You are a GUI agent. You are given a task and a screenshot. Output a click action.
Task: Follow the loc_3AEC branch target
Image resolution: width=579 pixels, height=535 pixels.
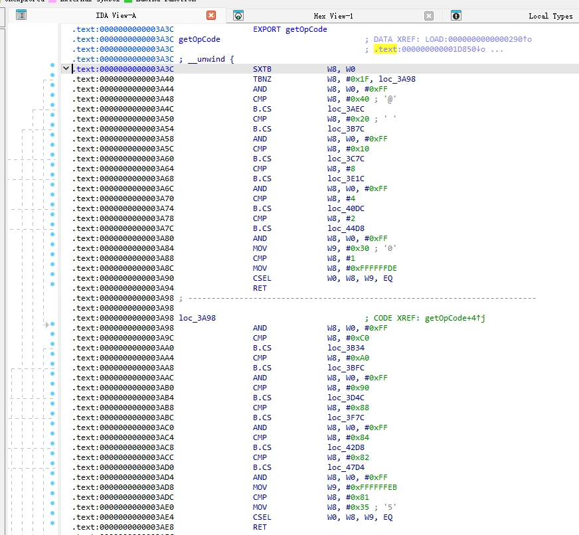(346, 109)
